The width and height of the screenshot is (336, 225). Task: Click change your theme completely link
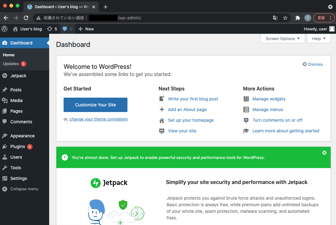[x=99, y=119]
